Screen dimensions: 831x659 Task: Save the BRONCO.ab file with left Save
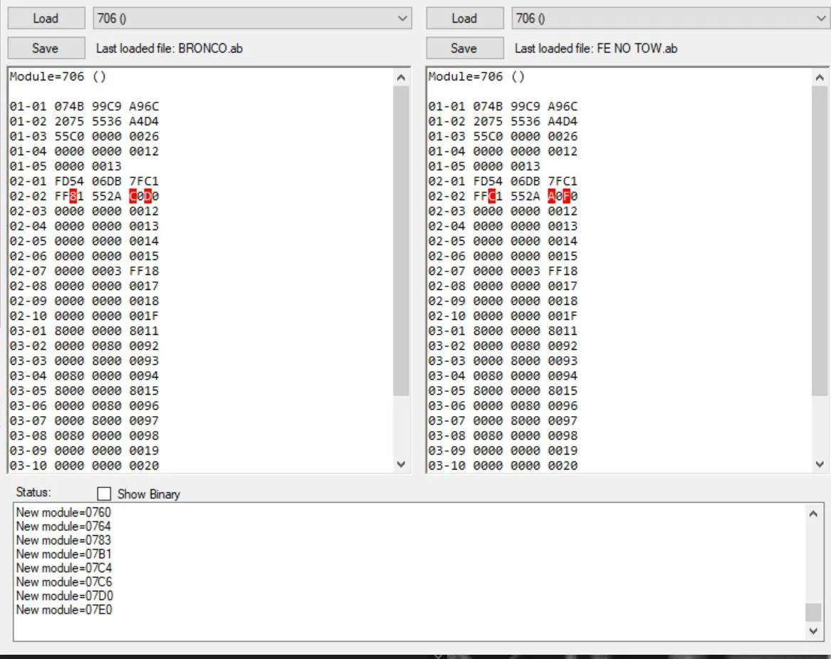coord(46,48)
